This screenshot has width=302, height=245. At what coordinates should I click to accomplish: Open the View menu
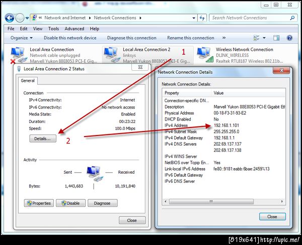click(x=38, y=29)
